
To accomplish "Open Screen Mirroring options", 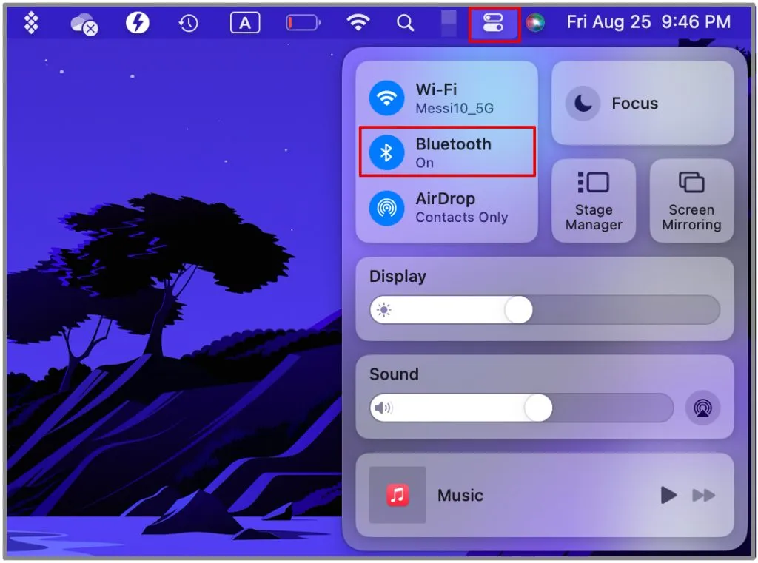I will pyautogui.click(x=691, y=201).
